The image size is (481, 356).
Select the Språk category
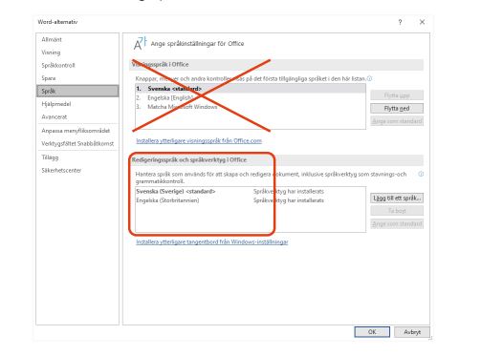pyautogui.click(x=77, y=91)
